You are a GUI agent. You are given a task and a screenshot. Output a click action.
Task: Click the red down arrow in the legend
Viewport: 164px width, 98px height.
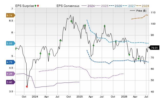point(38,6)
